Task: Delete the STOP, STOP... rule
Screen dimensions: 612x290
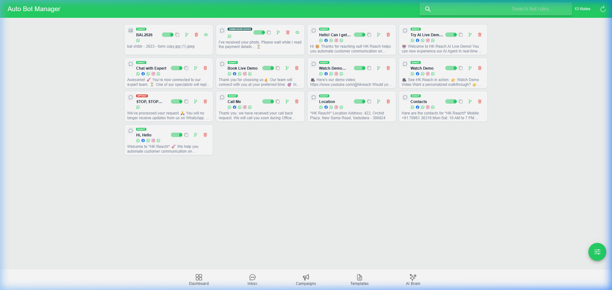Action: (x=205, y=101)
